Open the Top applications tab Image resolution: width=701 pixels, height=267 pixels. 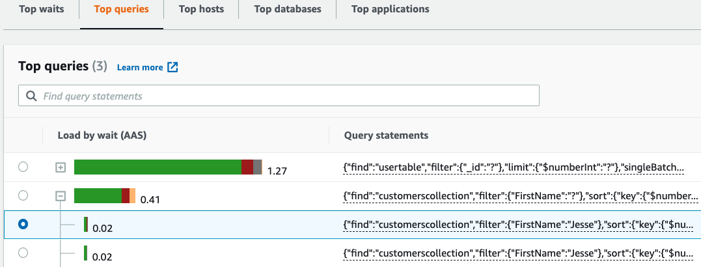coord(390,10)
